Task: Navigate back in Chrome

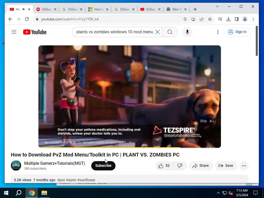Action: pyautogui.click(x=10, y=19)
